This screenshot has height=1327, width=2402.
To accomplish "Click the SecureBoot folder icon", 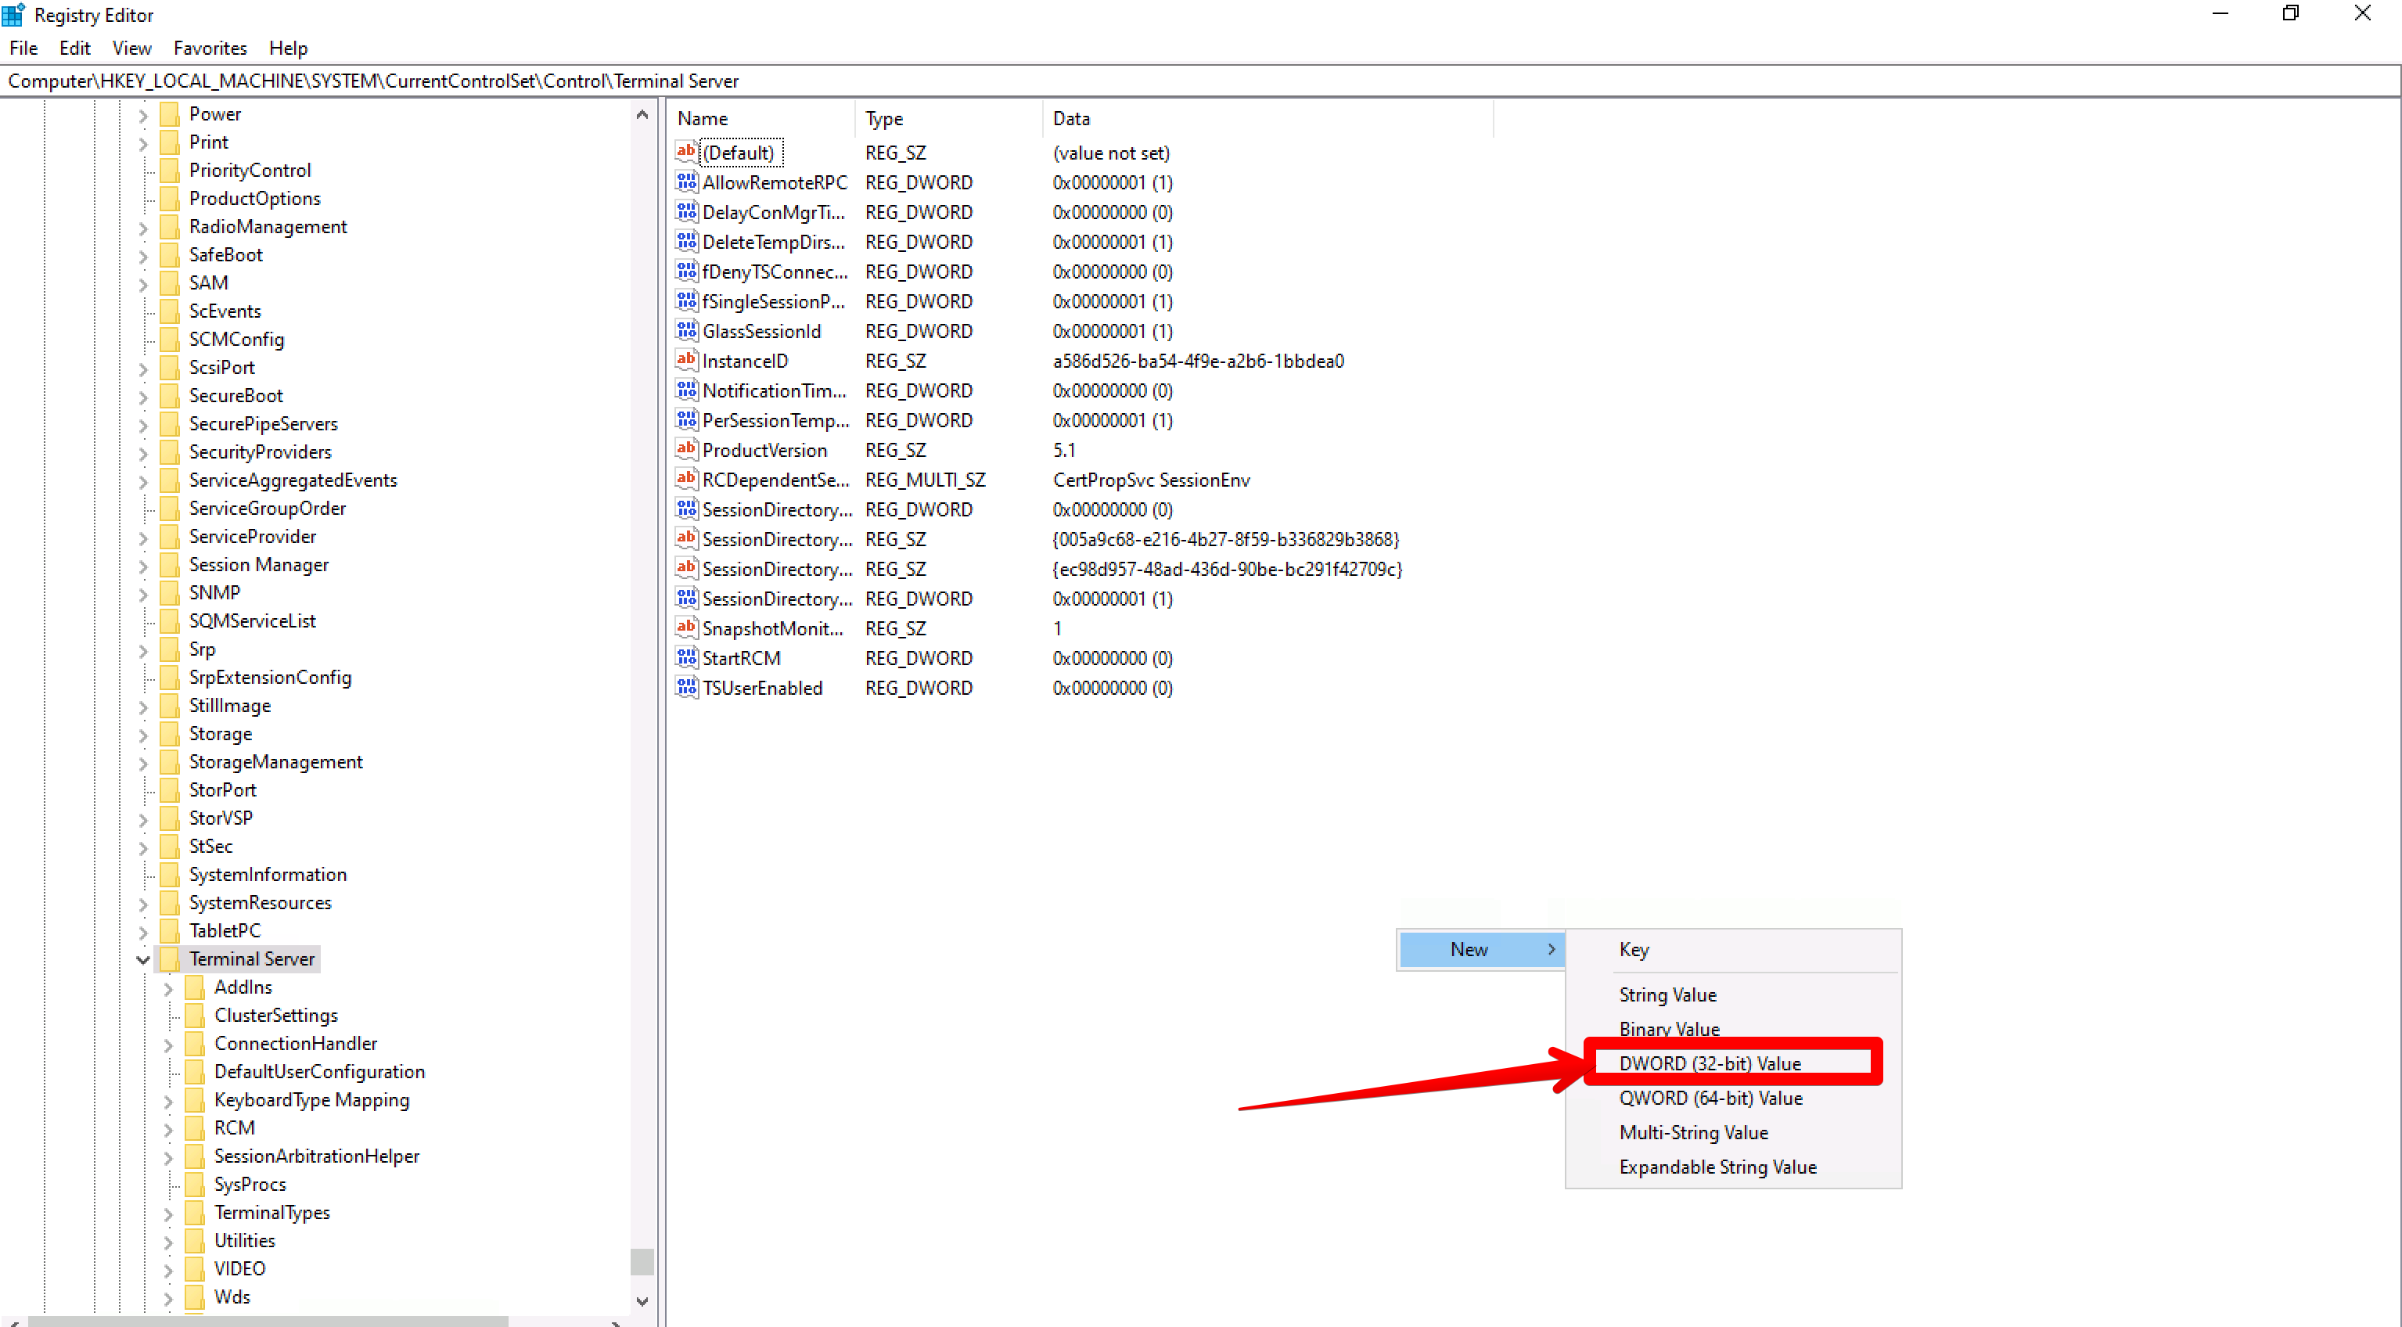I will click(x=170, y=395).
